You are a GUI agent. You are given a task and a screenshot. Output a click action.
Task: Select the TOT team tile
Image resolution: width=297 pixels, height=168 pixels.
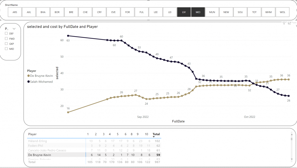coord(254,12)
